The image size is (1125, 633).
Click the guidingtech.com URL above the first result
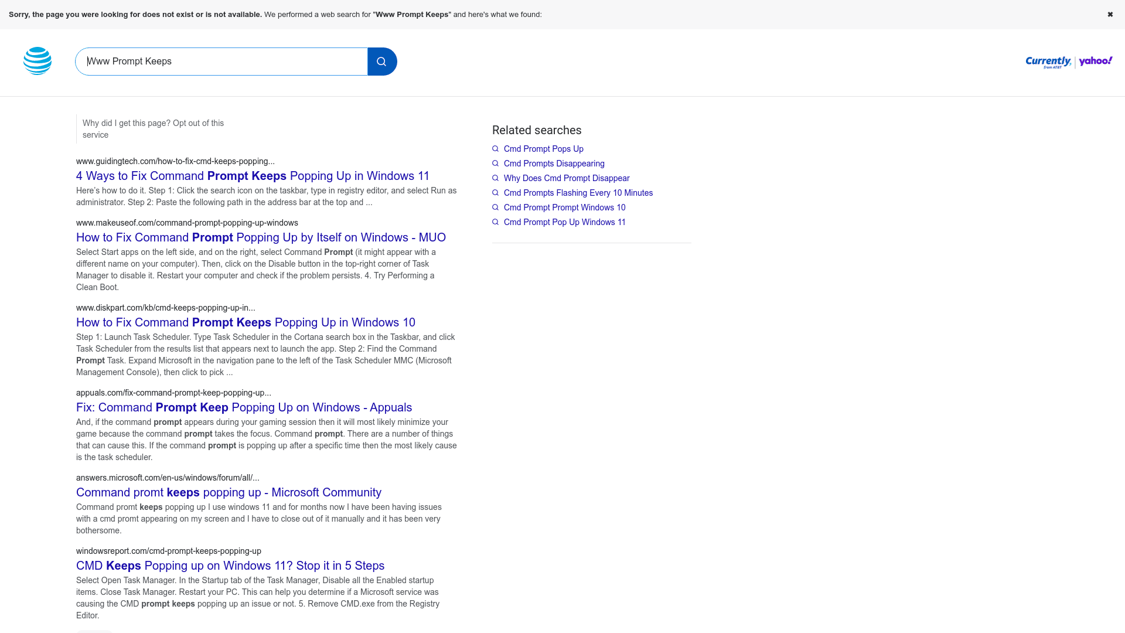pos(175,161)
